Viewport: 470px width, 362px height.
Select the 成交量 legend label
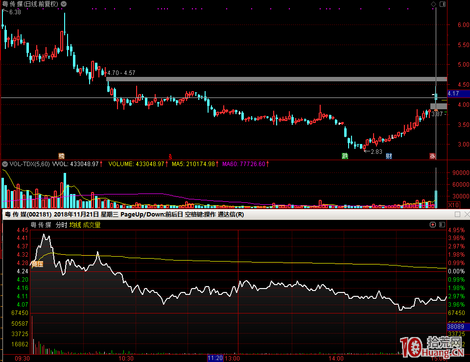point(92,225)
